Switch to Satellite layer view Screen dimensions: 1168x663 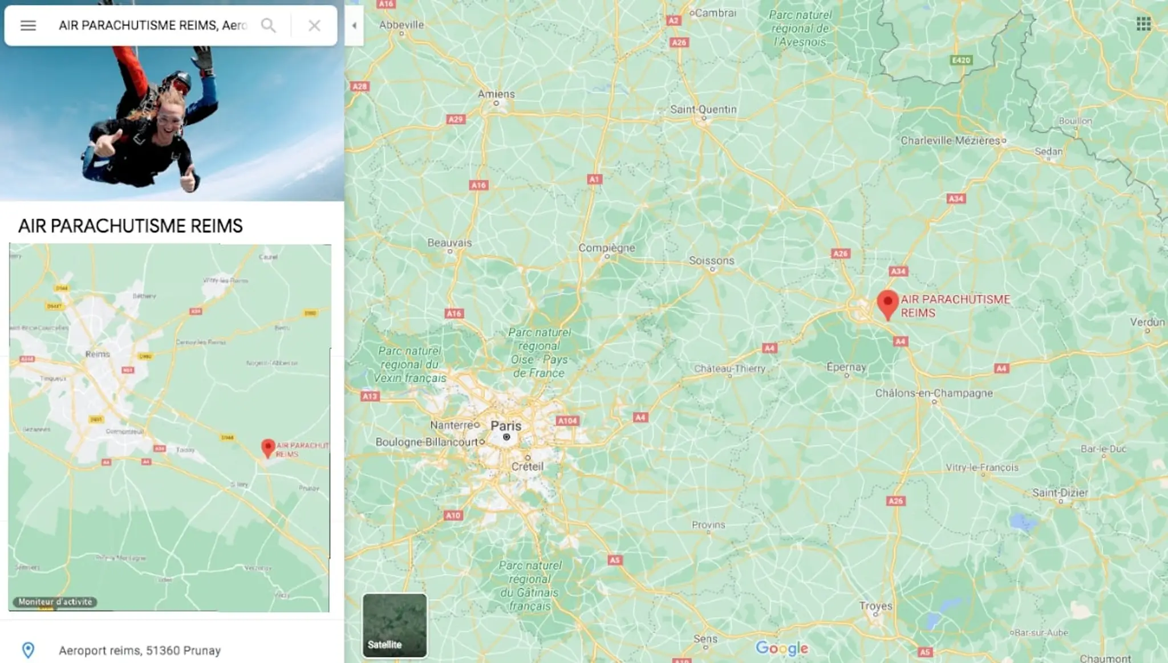(395, 625)
